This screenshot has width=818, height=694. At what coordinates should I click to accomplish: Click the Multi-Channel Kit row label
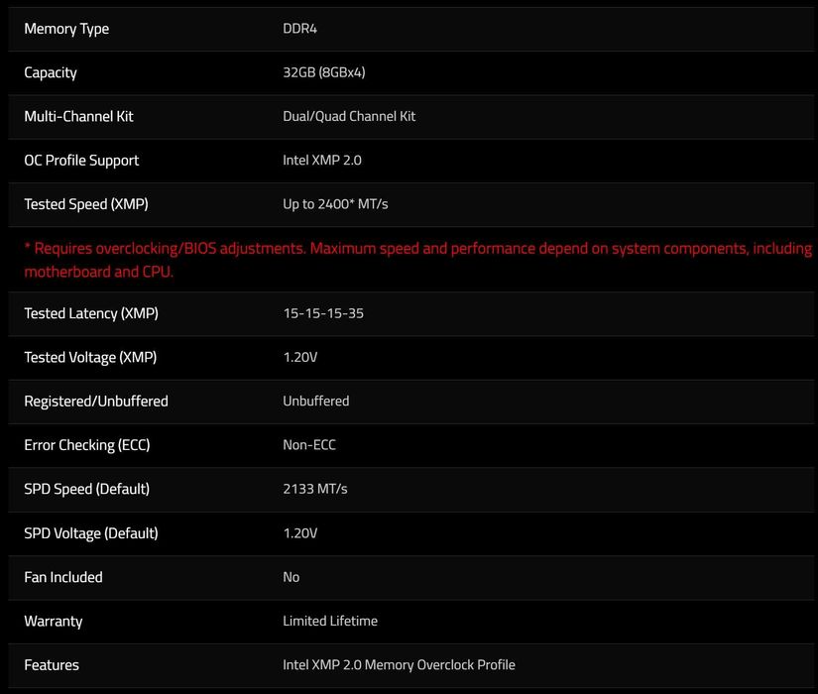[x=78, y=116]
